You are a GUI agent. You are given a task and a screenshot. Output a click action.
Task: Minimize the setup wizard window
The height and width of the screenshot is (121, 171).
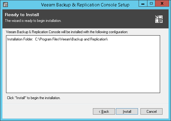(x=143, y=4)
